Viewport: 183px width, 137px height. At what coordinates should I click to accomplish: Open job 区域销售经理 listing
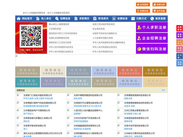30,106
